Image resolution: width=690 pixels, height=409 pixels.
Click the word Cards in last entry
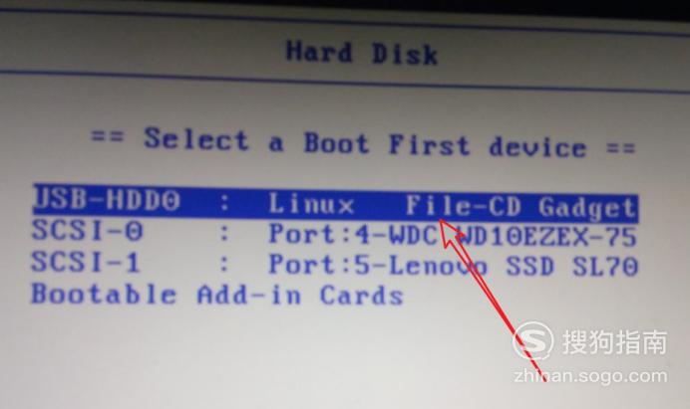361,296
